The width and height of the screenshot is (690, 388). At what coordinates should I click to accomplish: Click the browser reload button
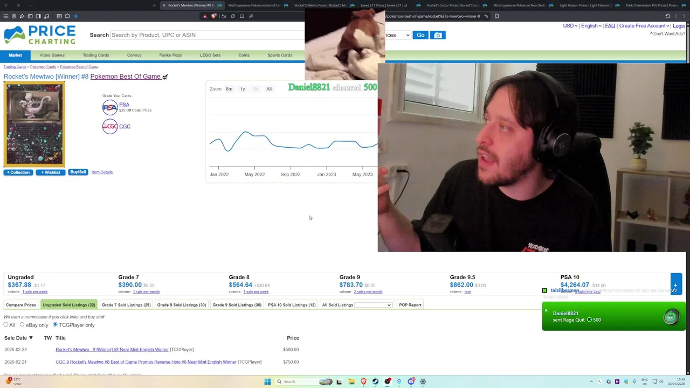click(x=668, y=16)
